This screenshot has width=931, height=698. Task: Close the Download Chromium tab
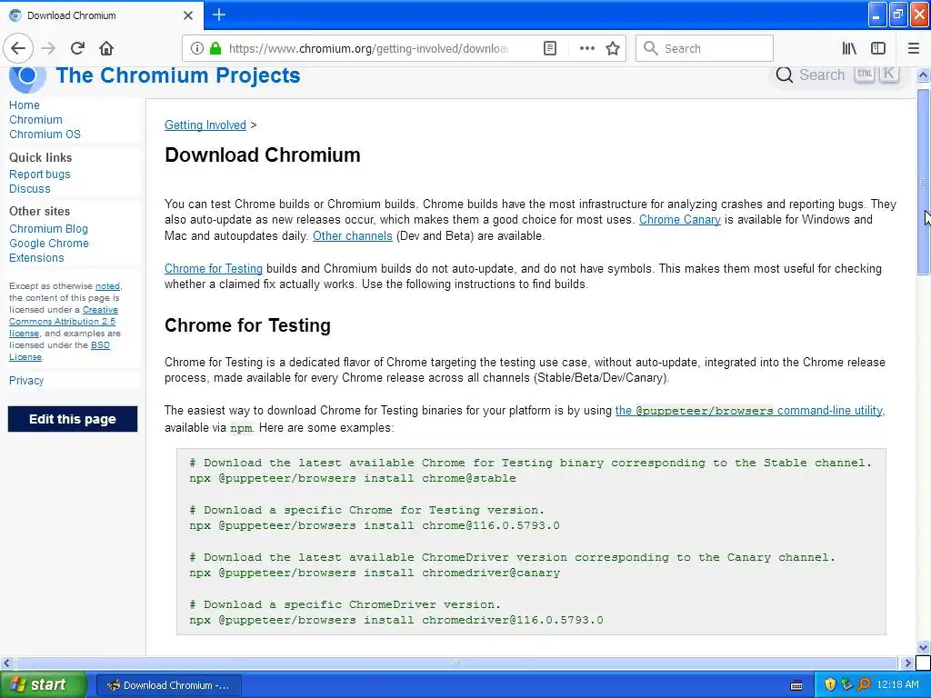click(x=188, y=15)
